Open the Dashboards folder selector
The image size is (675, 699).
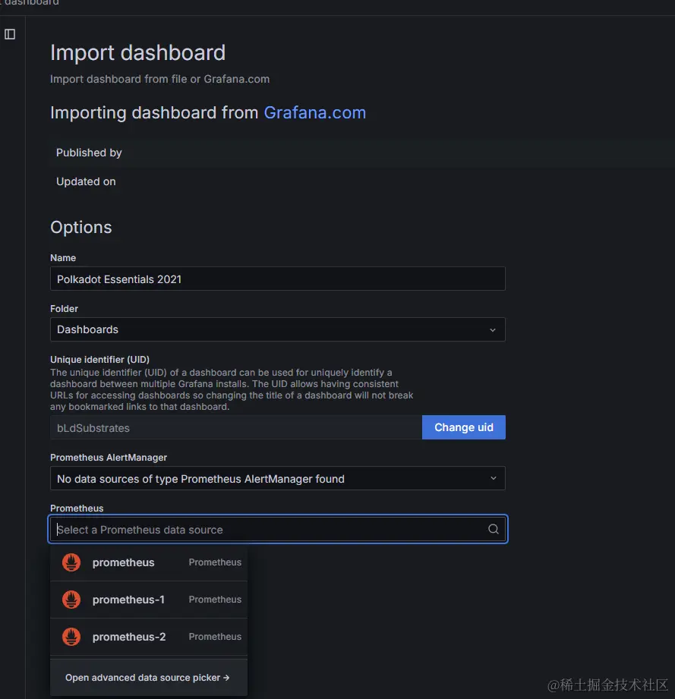pyautogui.click(x=278, y=329)
